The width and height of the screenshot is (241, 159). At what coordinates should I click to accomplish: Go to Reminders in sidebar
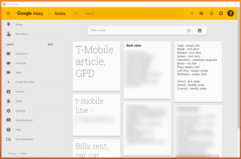pos(21,34)
